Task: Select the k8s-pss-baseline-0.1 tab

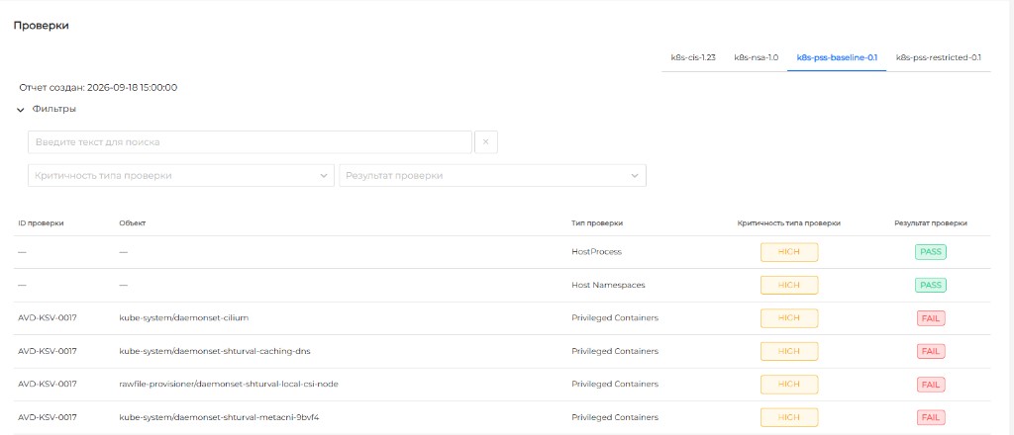Action: click(836, 57)
